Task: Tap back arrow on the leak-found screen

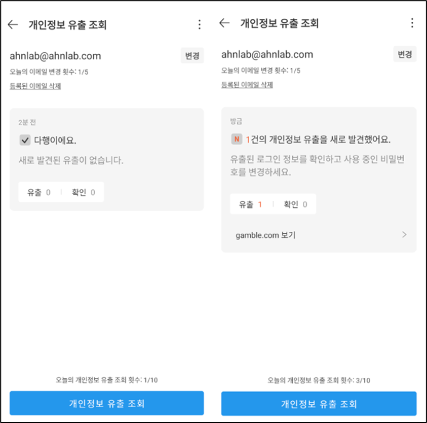Action: 224,23
